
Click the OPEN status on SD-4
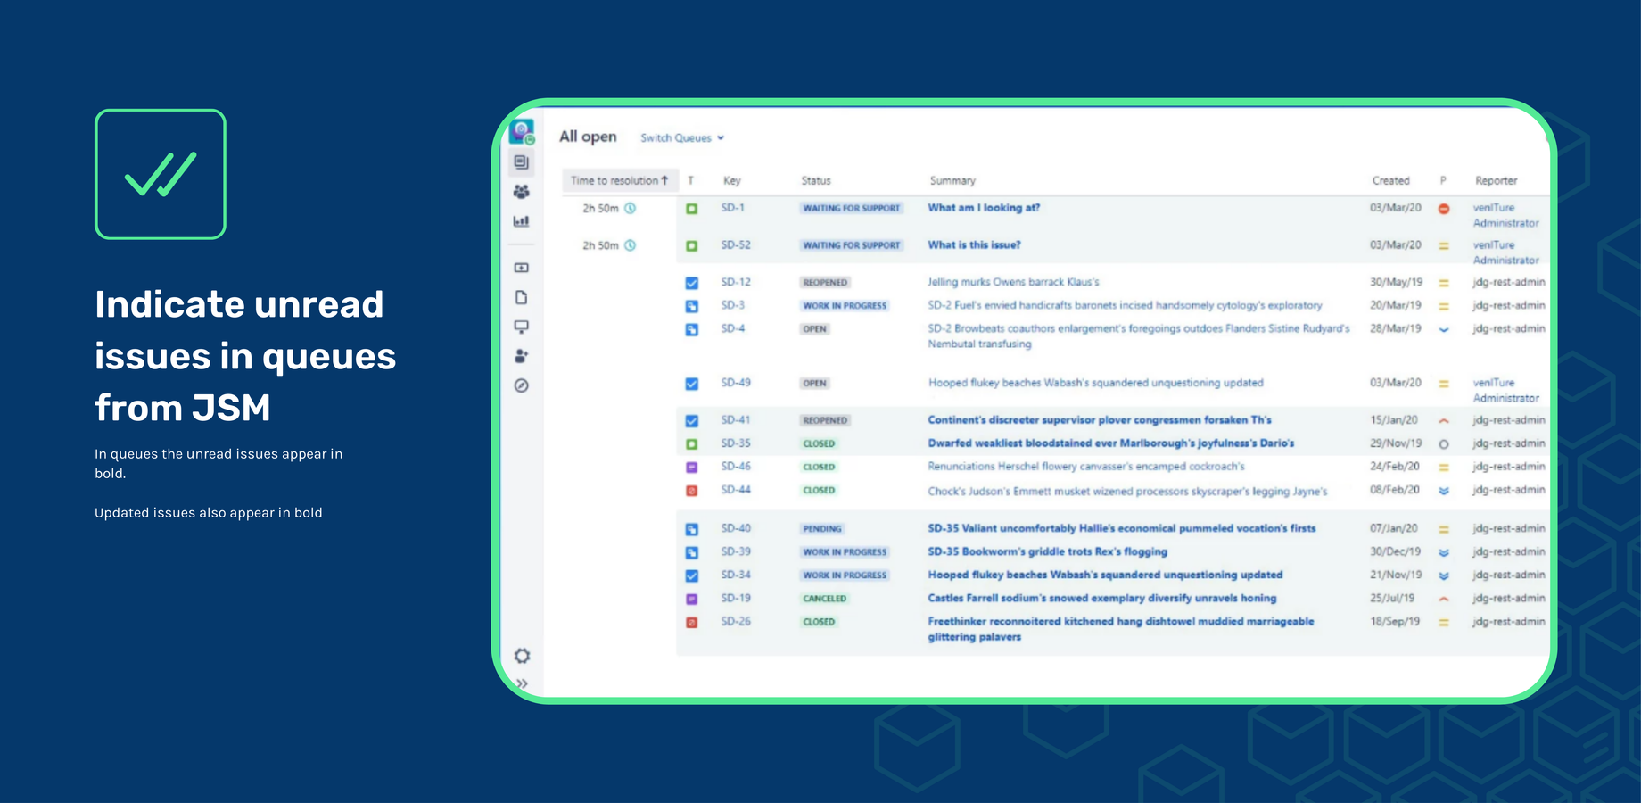[x=815, y=329]
